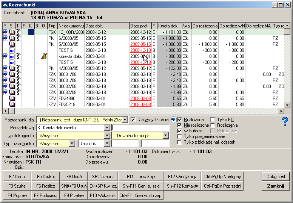Click the pushpin icon in FSK 12_KOR row
This screenshot has height=203, width=293.
(5, 32)
